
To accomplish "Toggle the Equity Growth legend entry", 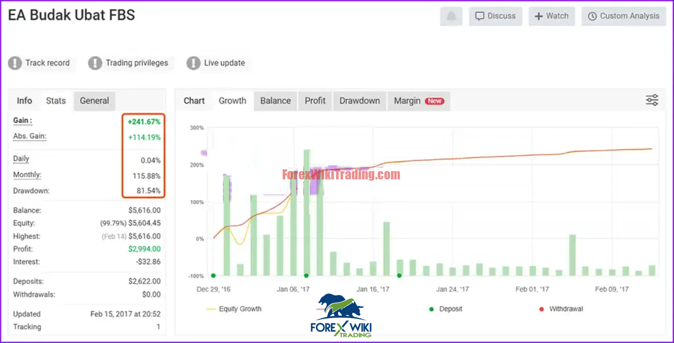I will pos(233,309).
